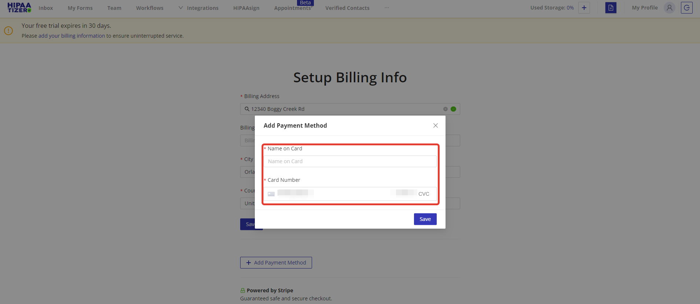
Task: Click the CVC field
Action: [x=424, y=194]
